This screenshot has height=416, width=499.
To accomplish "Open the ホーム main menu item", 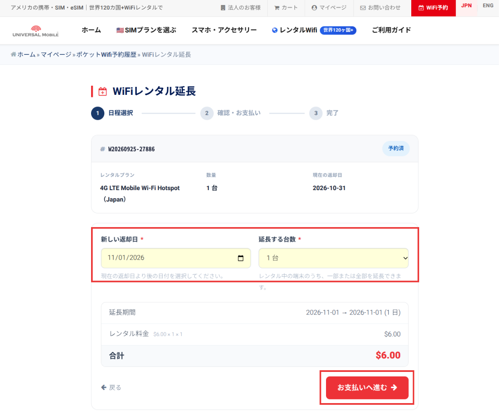I will tap(91, 30).
